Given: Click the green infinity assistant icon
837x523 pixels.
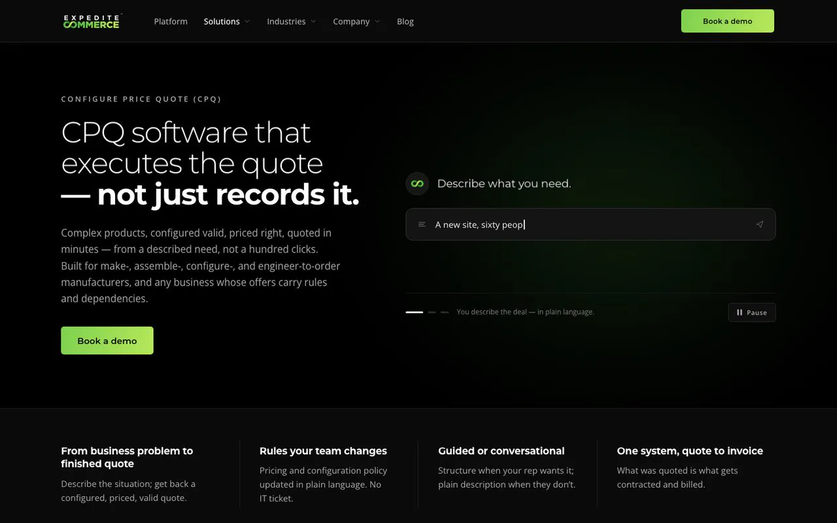Looking at the screenshot, I should click(x=417, y=184).
